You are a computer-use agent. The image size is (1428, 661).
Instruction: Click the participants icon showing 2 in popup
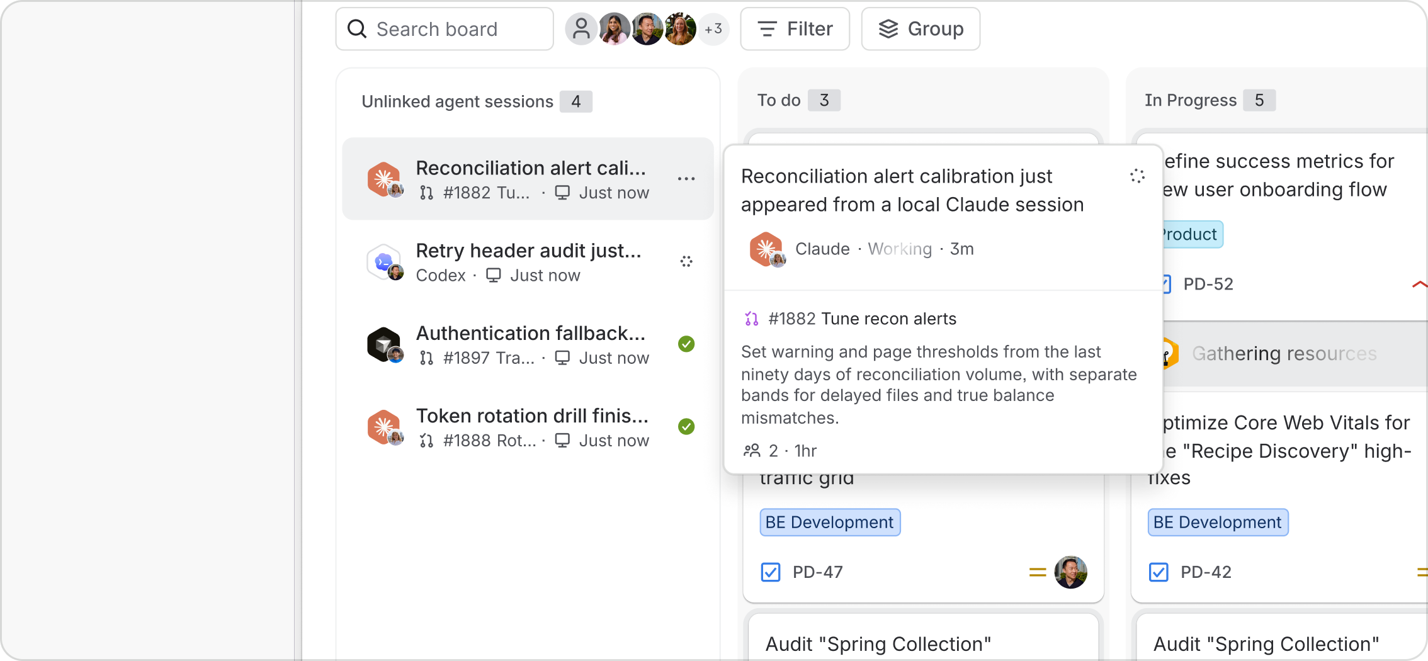pyautogui.click(x=752, y=451)
